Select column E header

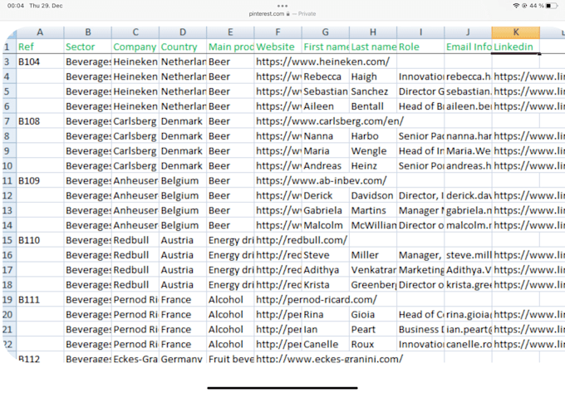(230, 32)
